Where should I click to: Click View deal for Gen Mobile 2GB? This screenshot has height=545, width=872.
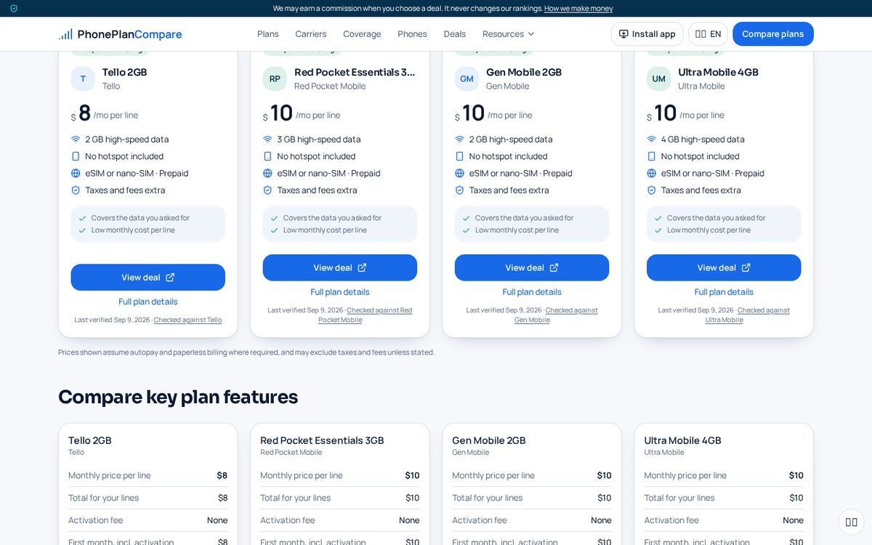[532, 267]
